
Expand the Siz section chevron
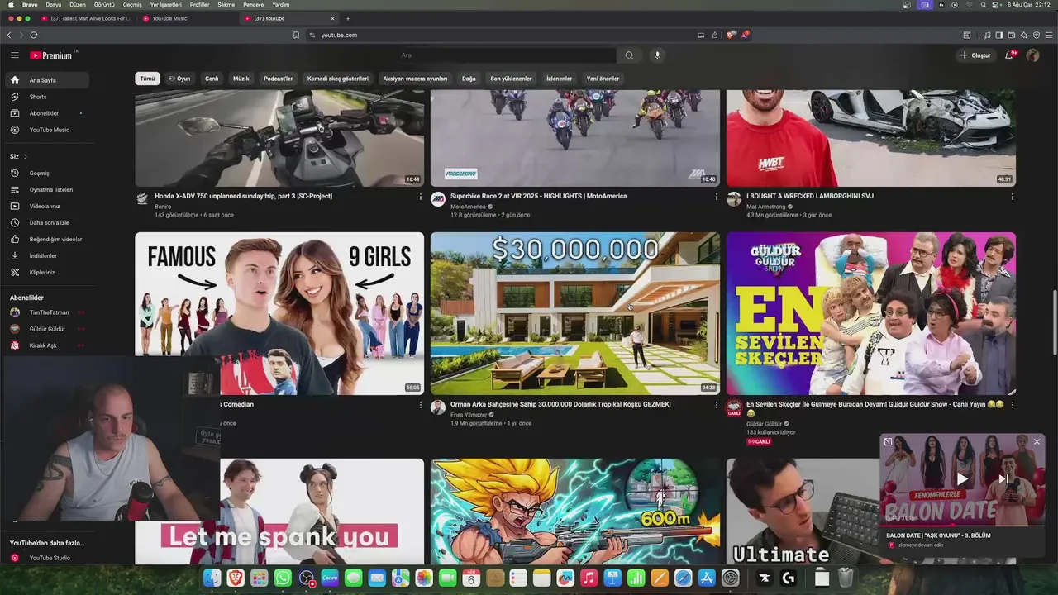point(25,156)
